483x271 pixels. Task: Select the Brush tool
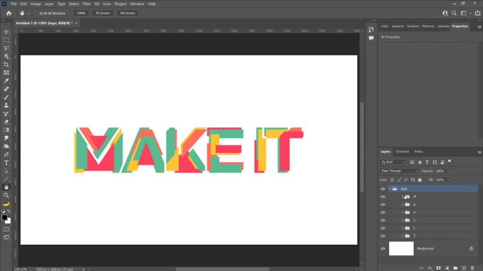(6, 97)
